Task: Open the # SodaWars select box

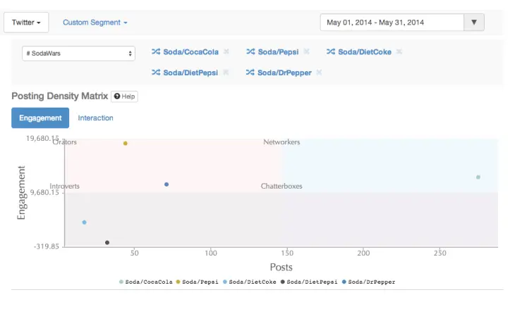Action: click(x=78, y=53)
